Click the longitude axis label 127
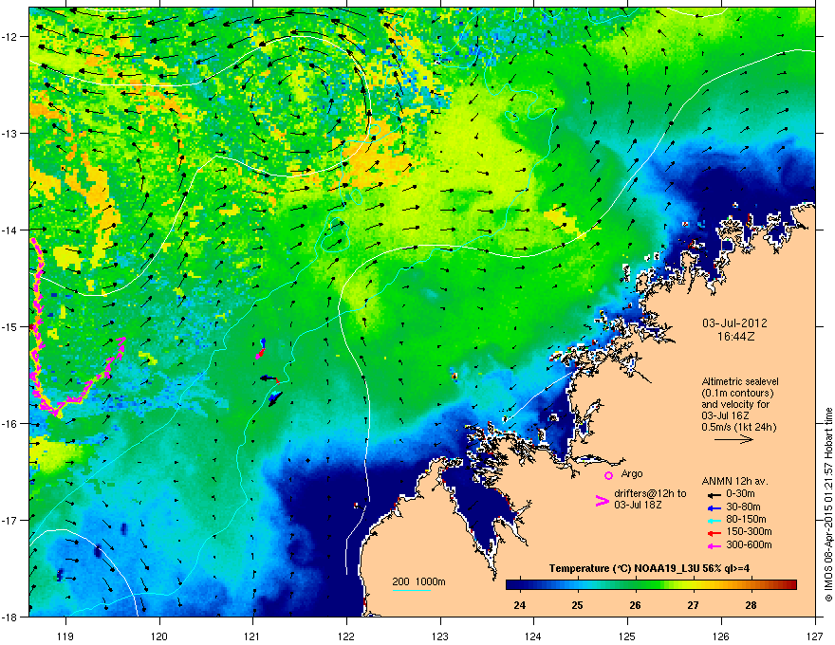 pos(815,636)
